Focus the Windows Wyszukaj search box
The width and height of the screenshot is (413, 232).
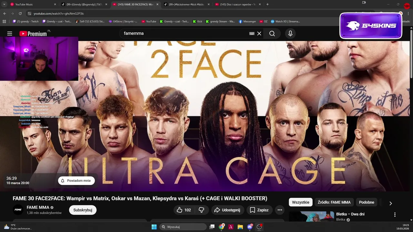pyautogui.click(x=183, y=227)
